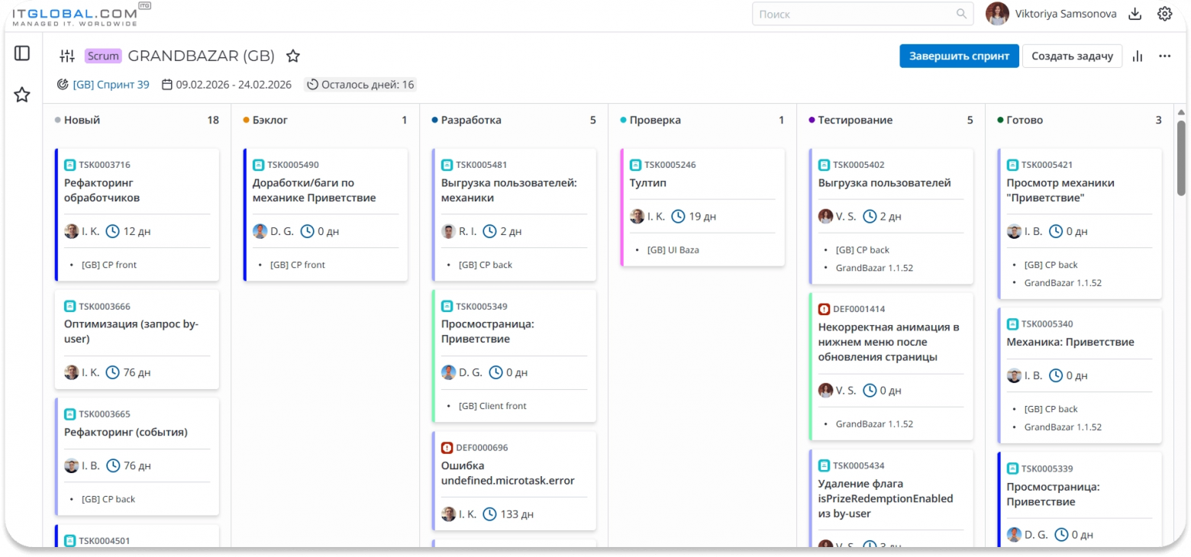The image size is (1191, 557).
Task: Open the three-dots more options menu
Action: [x=1164, y=56]
